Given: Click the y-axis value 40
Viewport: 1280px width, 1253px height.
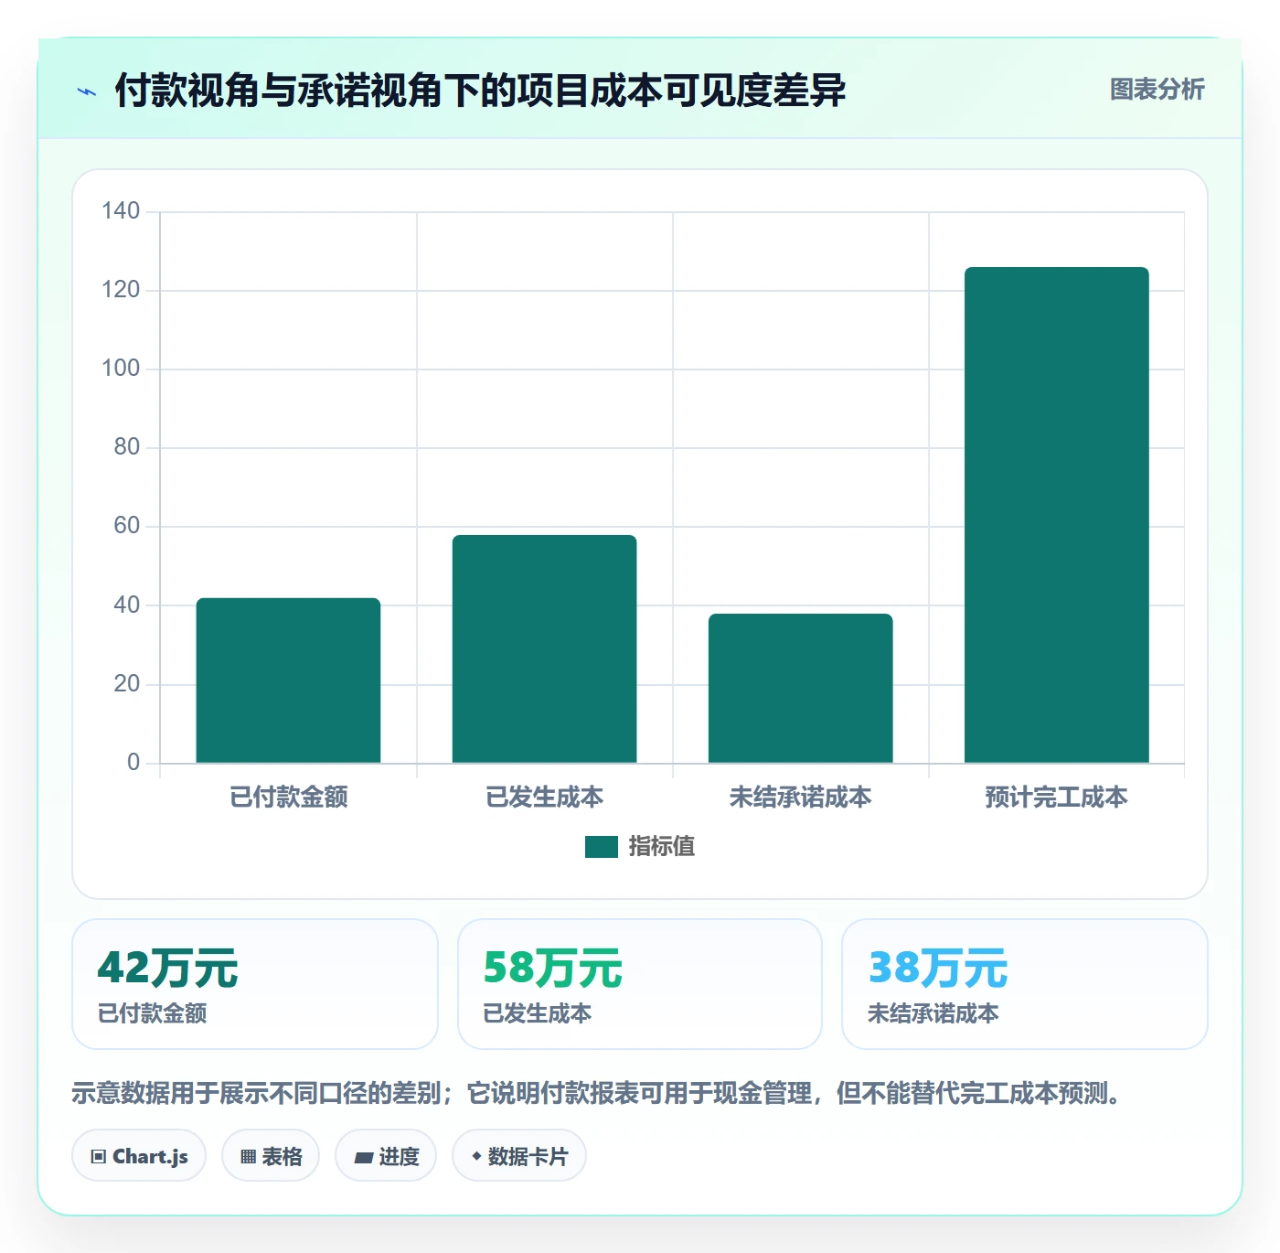Looking at the screenshot, I should pyautogui.click(x=127, y=605).
